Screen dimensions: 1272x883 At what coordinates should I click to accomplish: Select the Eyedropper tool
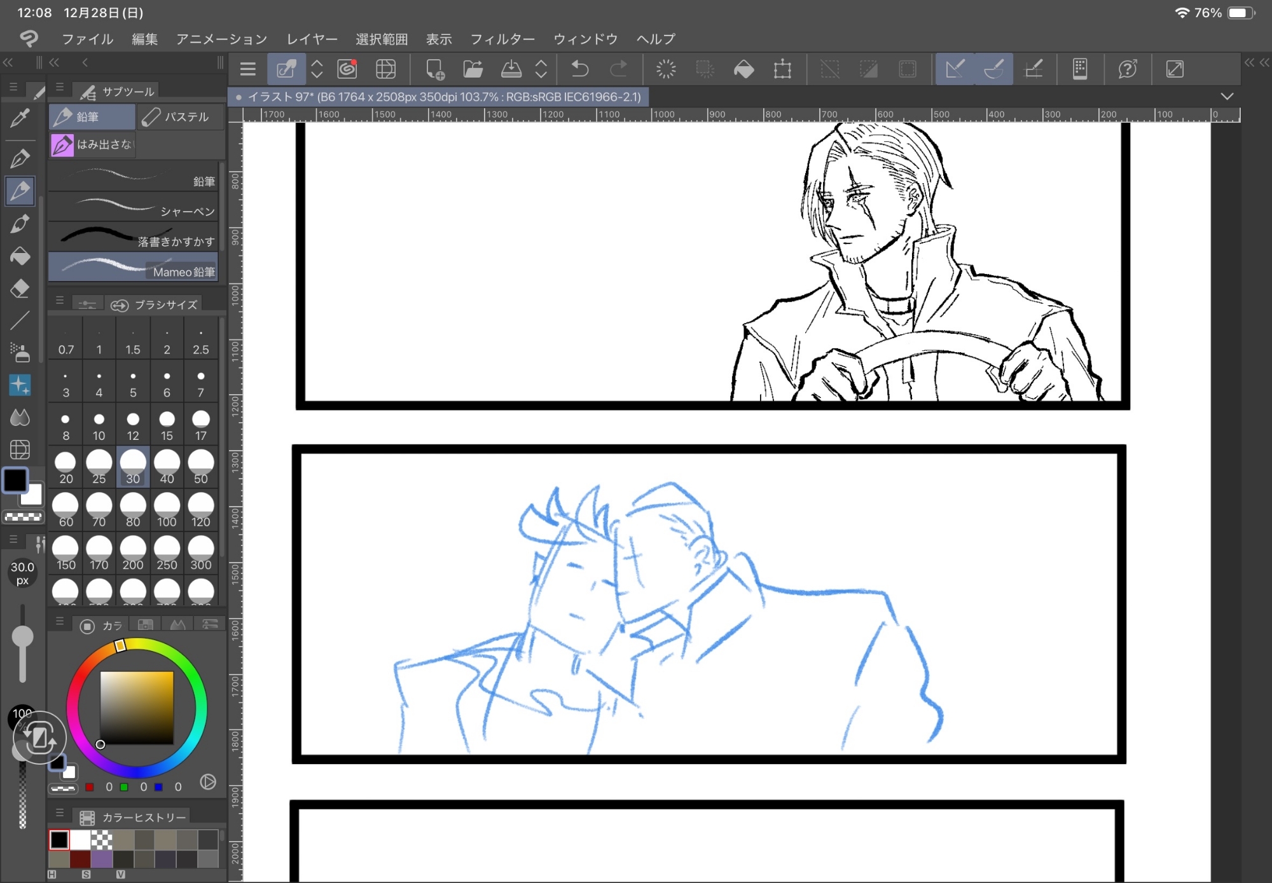20,118
